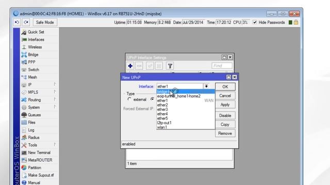Toggle the Hide Passwords checkbox
Screen dimensions: 330x185
point(255,22)
